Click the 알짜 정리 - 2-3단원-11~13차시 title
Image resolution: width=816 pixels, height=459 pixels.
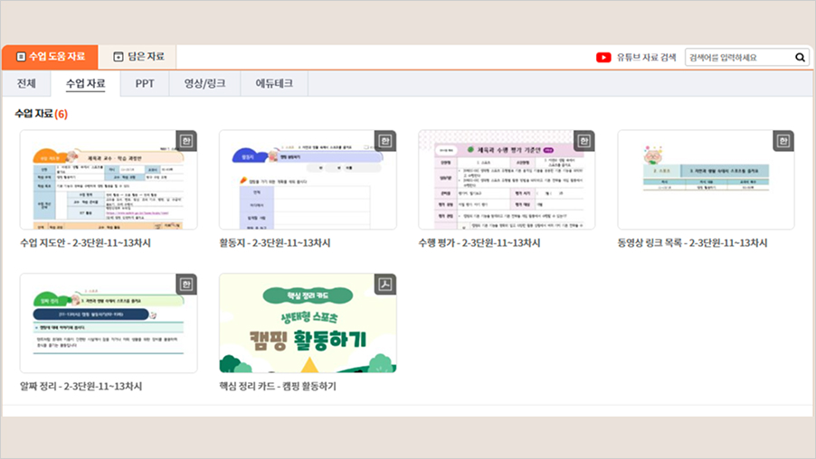coord(81,386)
